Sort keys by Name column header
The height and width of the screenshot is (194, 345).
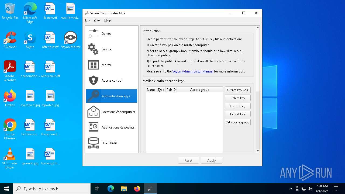click(151, 90)
